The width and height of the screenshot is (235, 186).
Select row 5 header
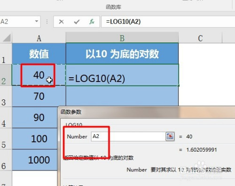(x=6, y=139)
